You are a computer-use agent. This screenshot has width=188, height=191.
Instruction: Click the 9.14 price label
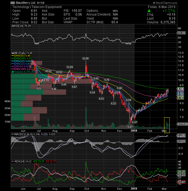click(x=92, y=93)
